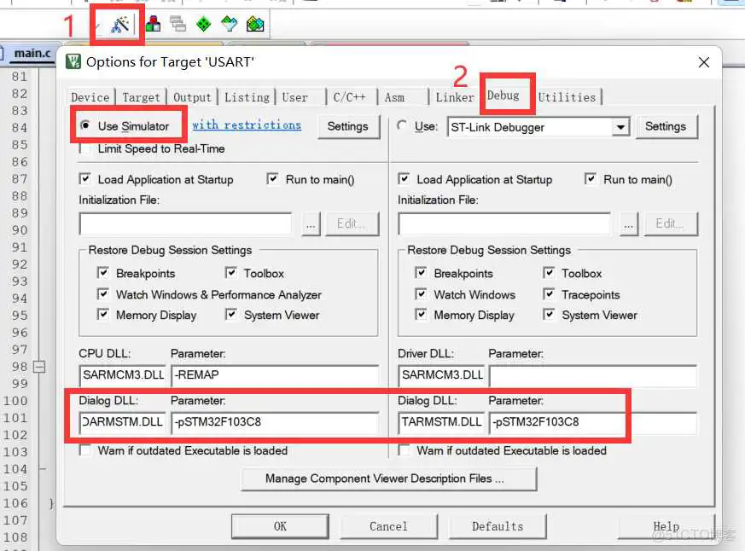The height and width of the screenshot is (551, 745).
Task: Click the Manage Project Items colored-blocks icon
Action: coord(153,24)
